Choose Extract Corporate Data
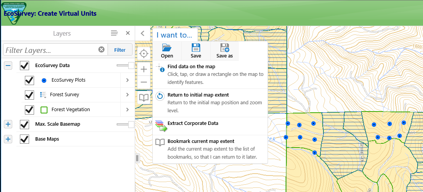Image resolution: width=423 pixels, height=192 pixels. click(210, 126)
